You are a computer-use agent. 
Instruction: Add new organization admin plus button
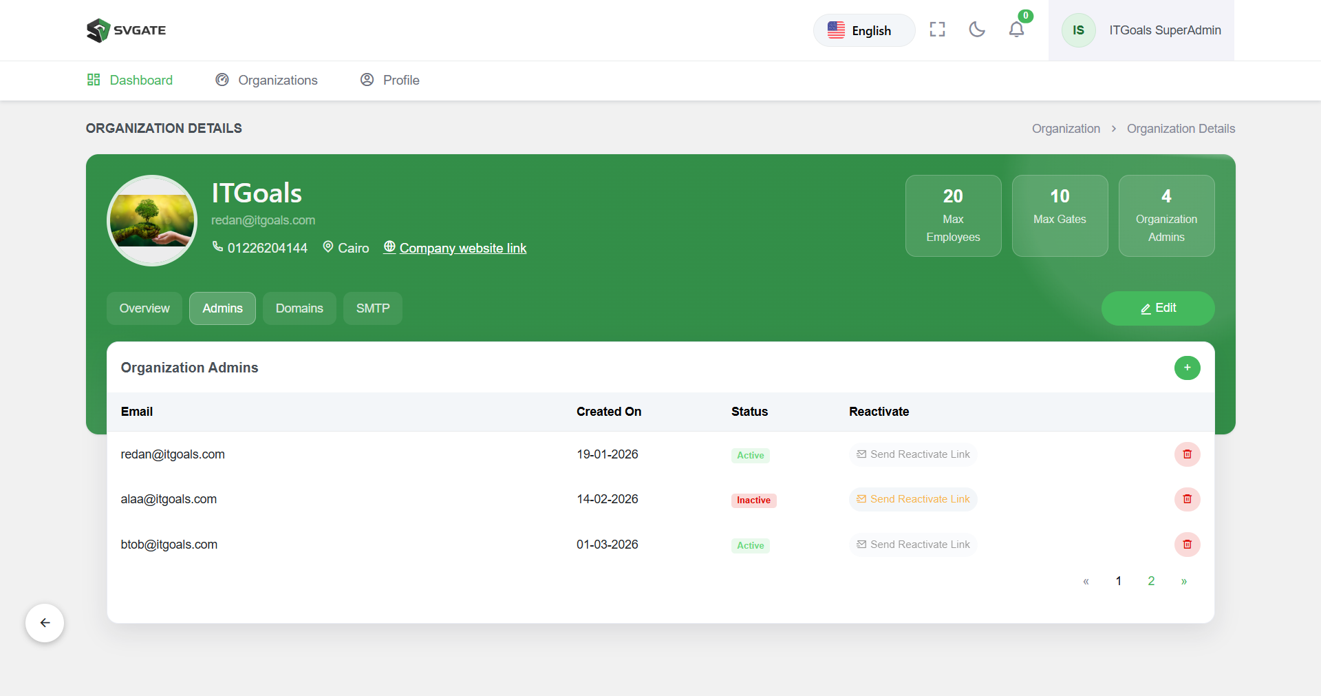tap(1187, 368)
